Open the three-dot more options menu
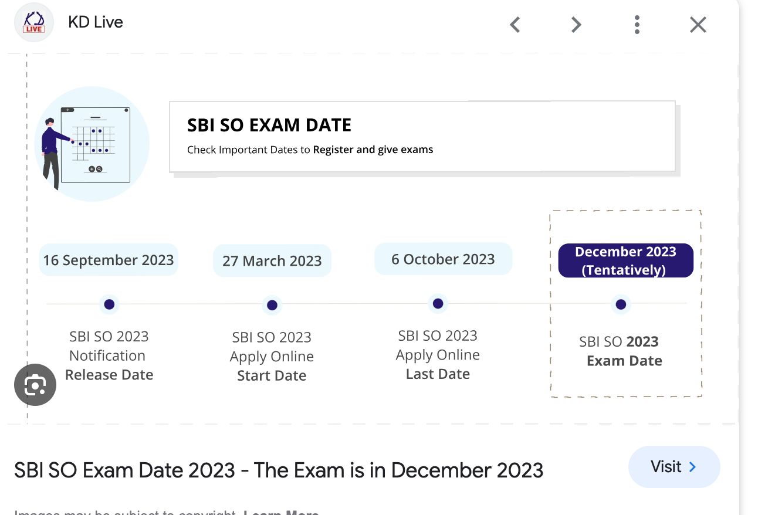Screen dimensions: 758x515 [637, 25]
